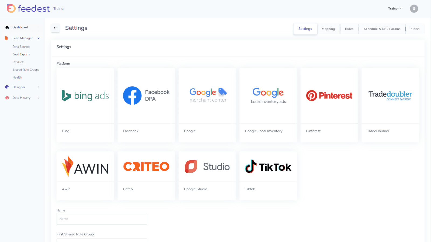Screen dimensions: 431x242
Task: Open the Rules tab
Action: pos(349,29)
